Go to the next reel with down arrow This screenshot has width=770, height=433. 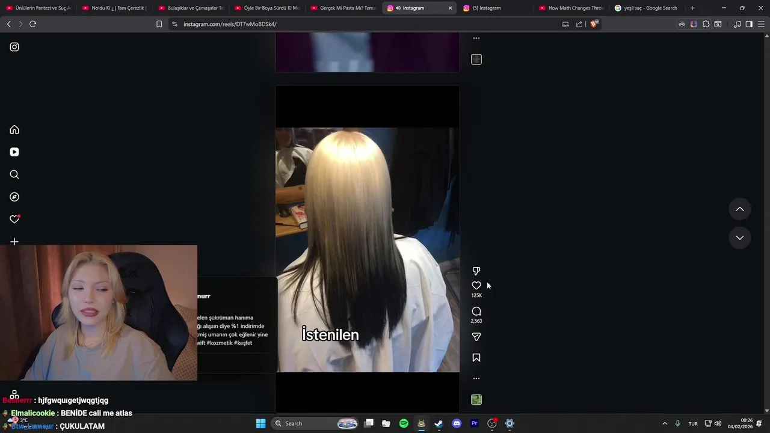(x=740, y=238)
